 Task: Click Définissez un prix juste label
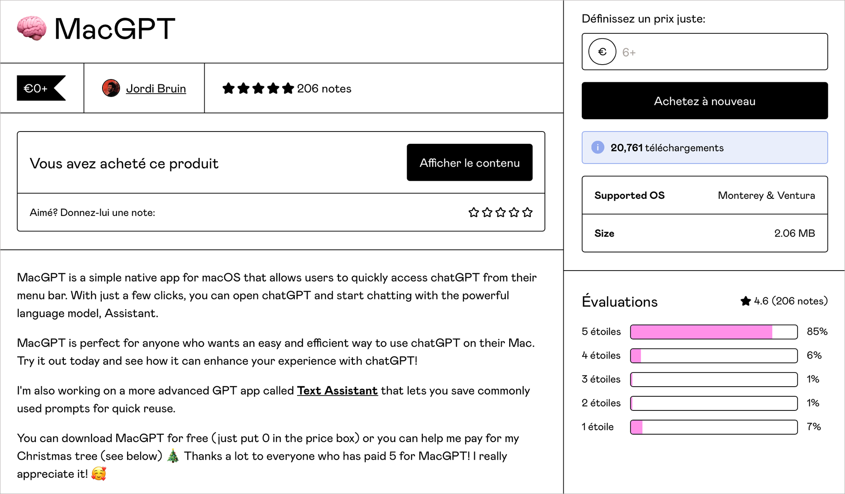tap(643, 19)
